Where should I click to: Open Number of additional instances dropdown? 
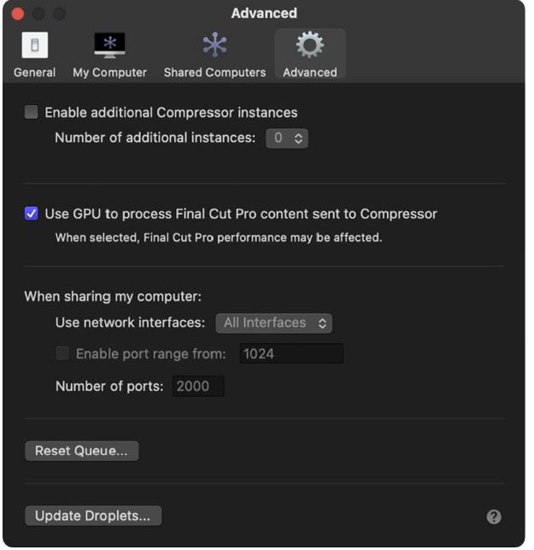[x=286, y=138]
